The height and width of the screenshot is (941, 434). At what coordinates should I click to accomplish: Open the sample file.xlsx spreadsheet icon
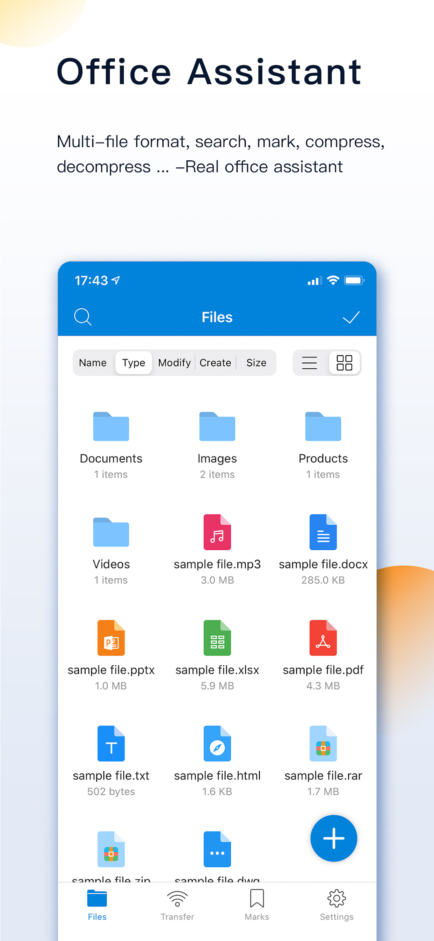click(217, 638)
